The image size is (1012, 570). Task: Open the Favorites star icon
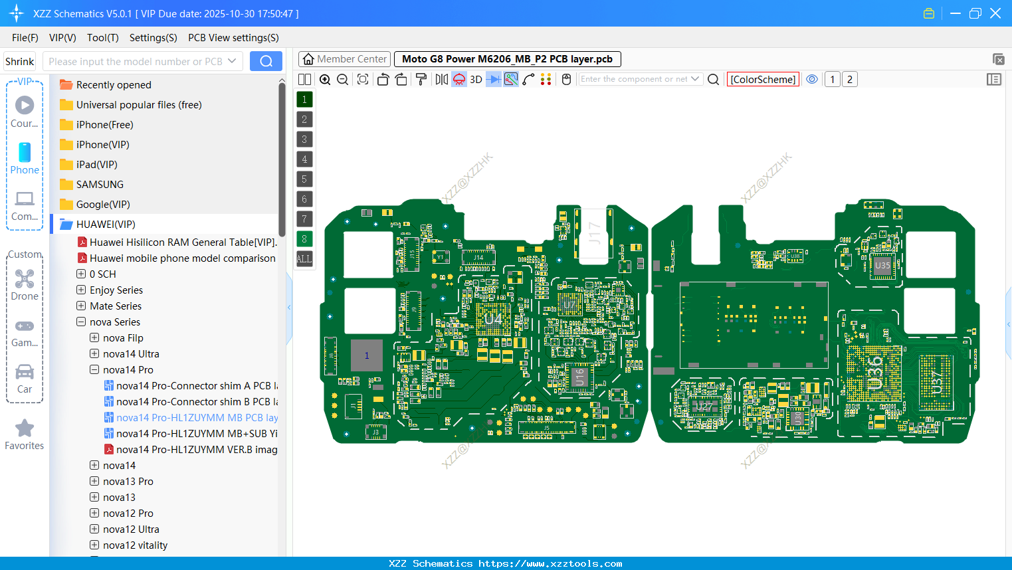(25, 435)
